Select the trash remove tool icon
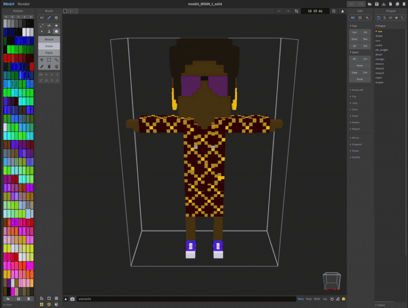The image size is (408, 308). pos(49,67)
